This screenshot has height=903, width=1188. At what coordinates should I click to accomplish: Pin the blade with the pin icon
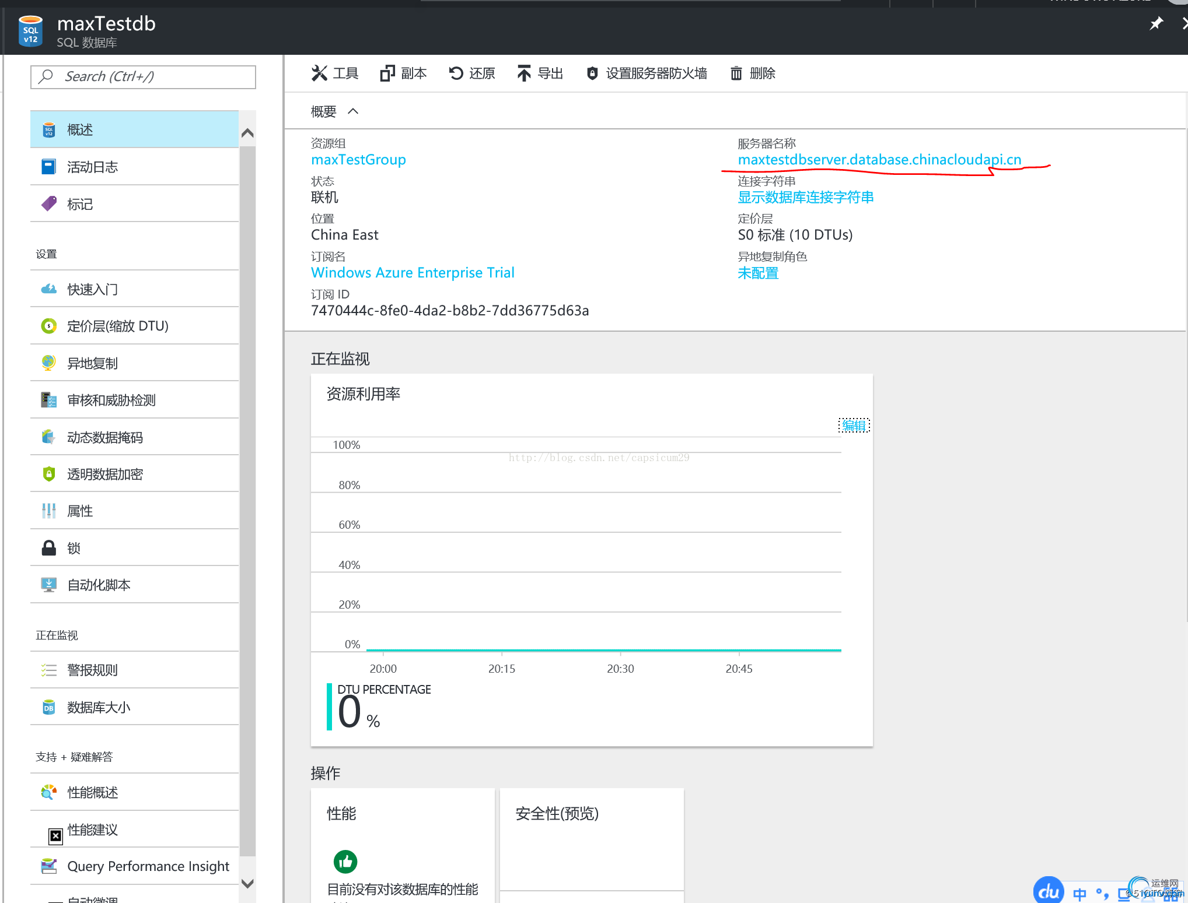click(x=1156, y=24)
